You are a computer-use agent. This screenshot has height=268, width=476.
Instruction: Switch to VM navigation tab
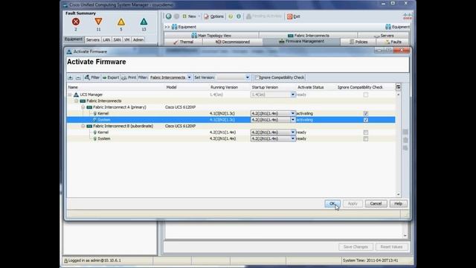click(x=127, y=39)
